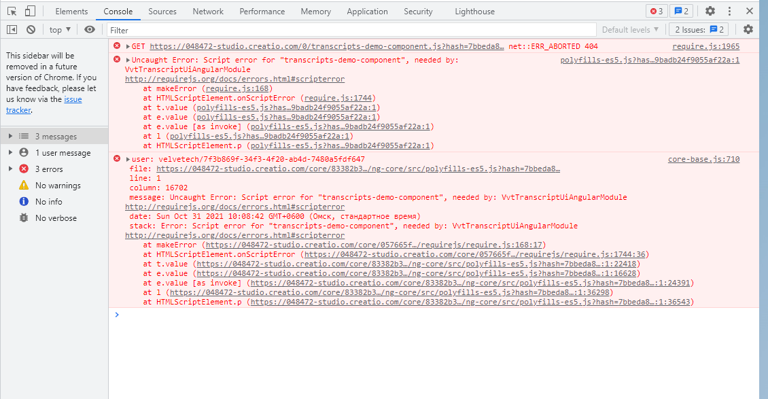Open the top JavaScript context dropdown
This screenshot has height=399, width=768.
(x=60, y=30)
